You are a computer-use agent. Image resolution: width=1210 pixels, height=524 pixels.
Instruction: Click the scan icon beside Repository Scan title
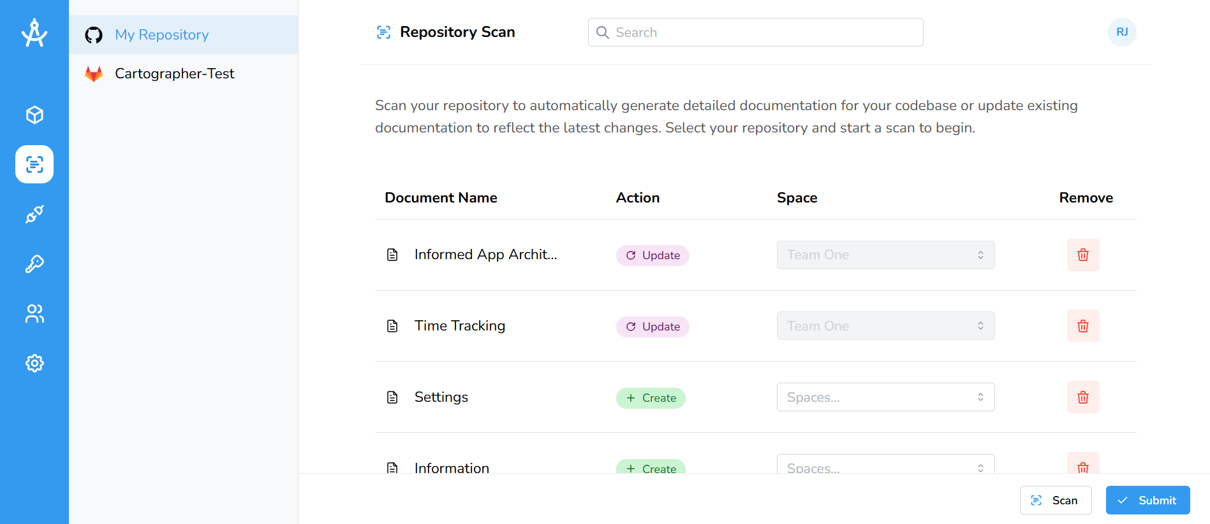click(383, 32)
